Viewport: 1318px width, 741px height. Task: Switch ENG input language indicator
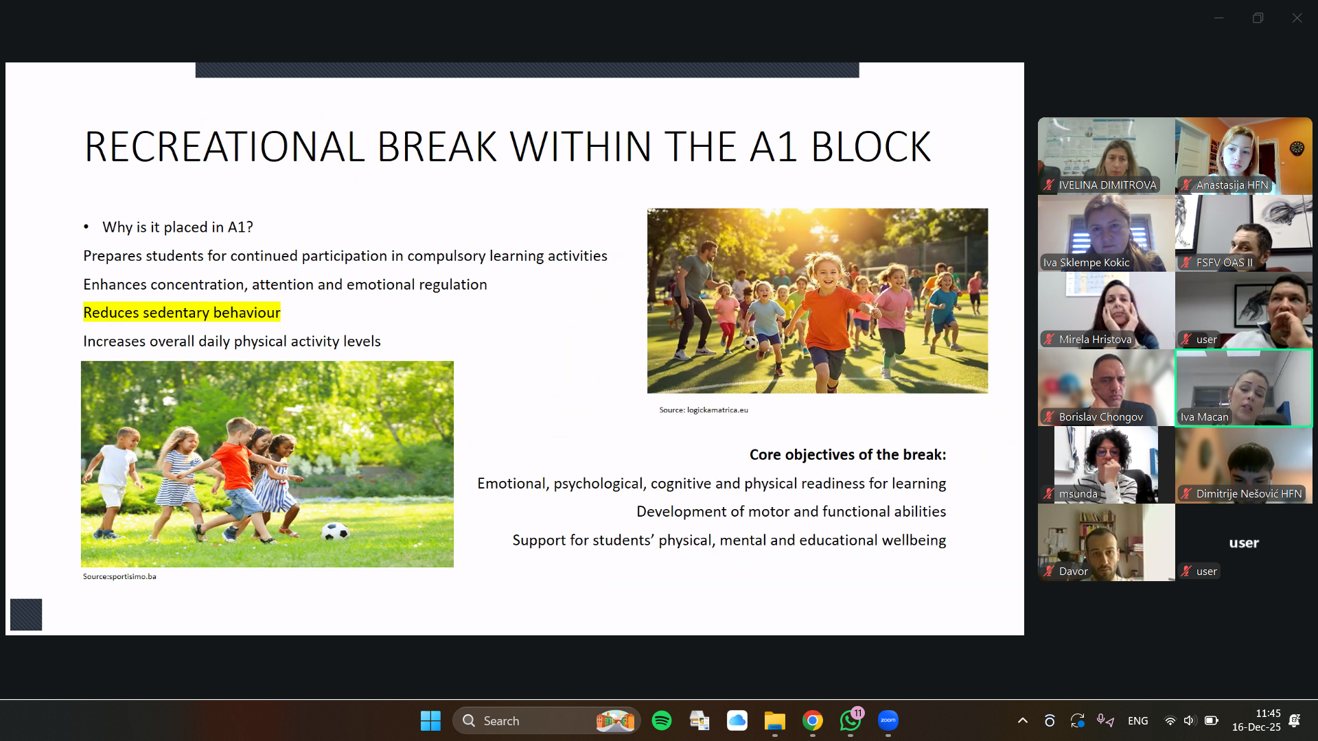pyautogui.click(x=1137, y=720)
